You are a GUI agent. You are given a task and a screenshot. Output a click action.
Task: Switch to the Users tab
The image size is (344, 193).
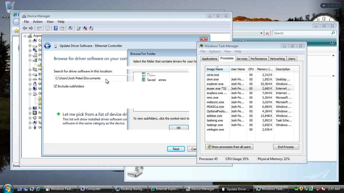click(x=292, y=59)
